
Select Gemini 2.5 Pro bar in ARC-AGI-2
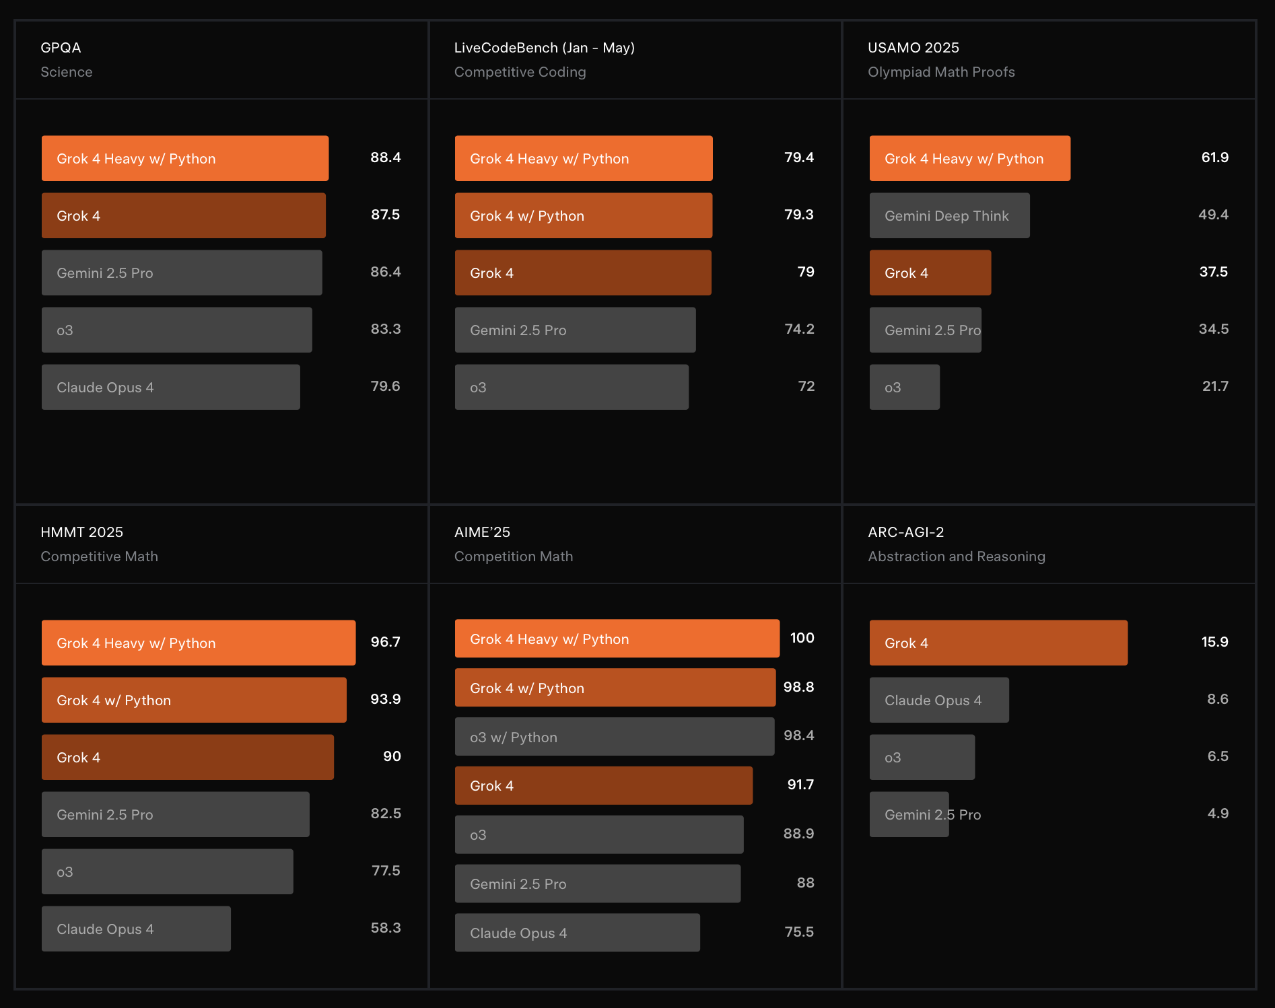click(x=909, y=814)
